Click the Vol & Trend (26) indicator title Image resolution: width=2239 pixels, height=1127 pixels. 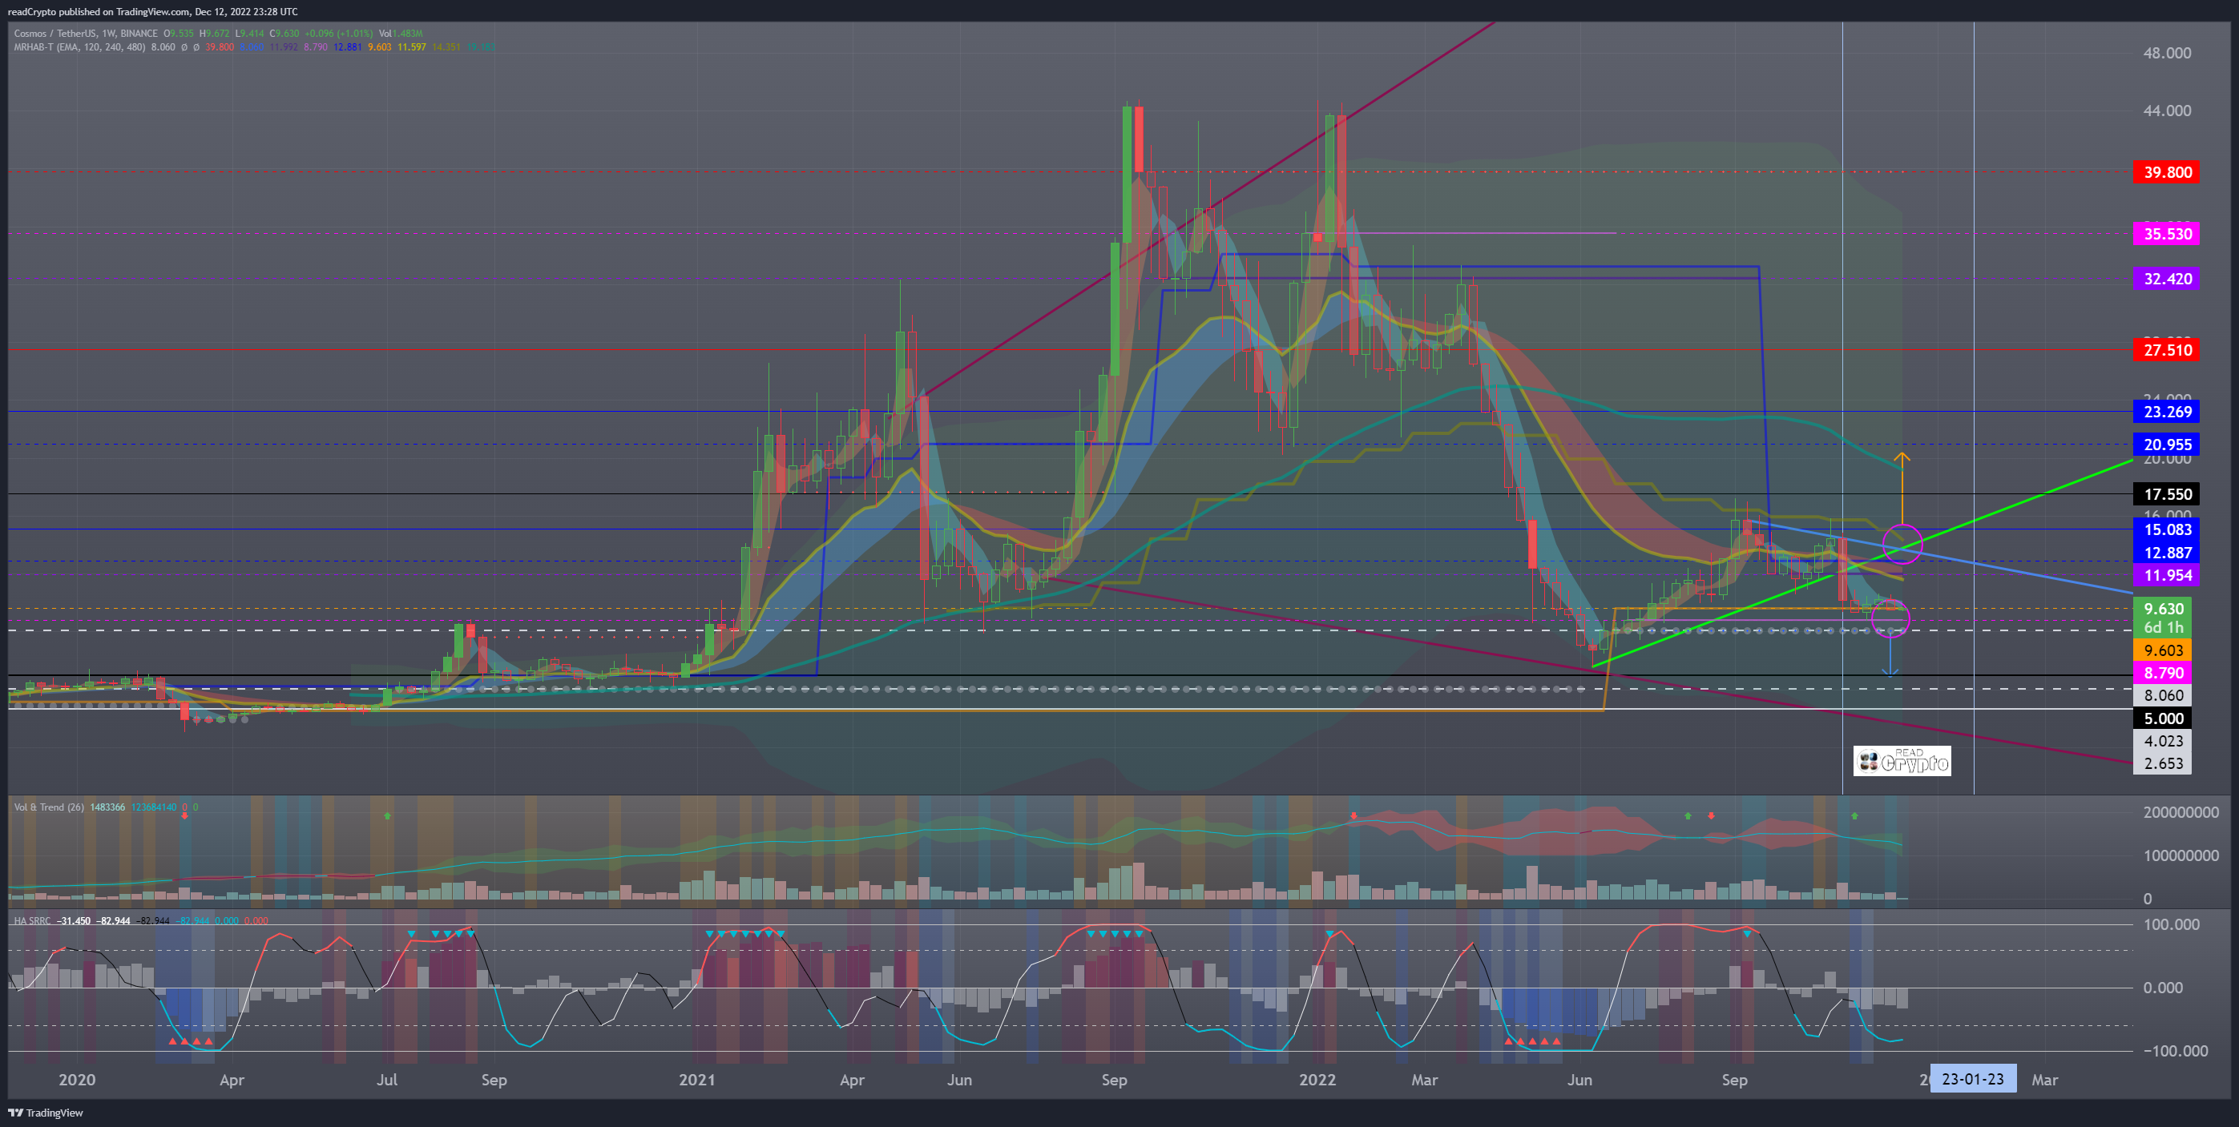(49, 807)
